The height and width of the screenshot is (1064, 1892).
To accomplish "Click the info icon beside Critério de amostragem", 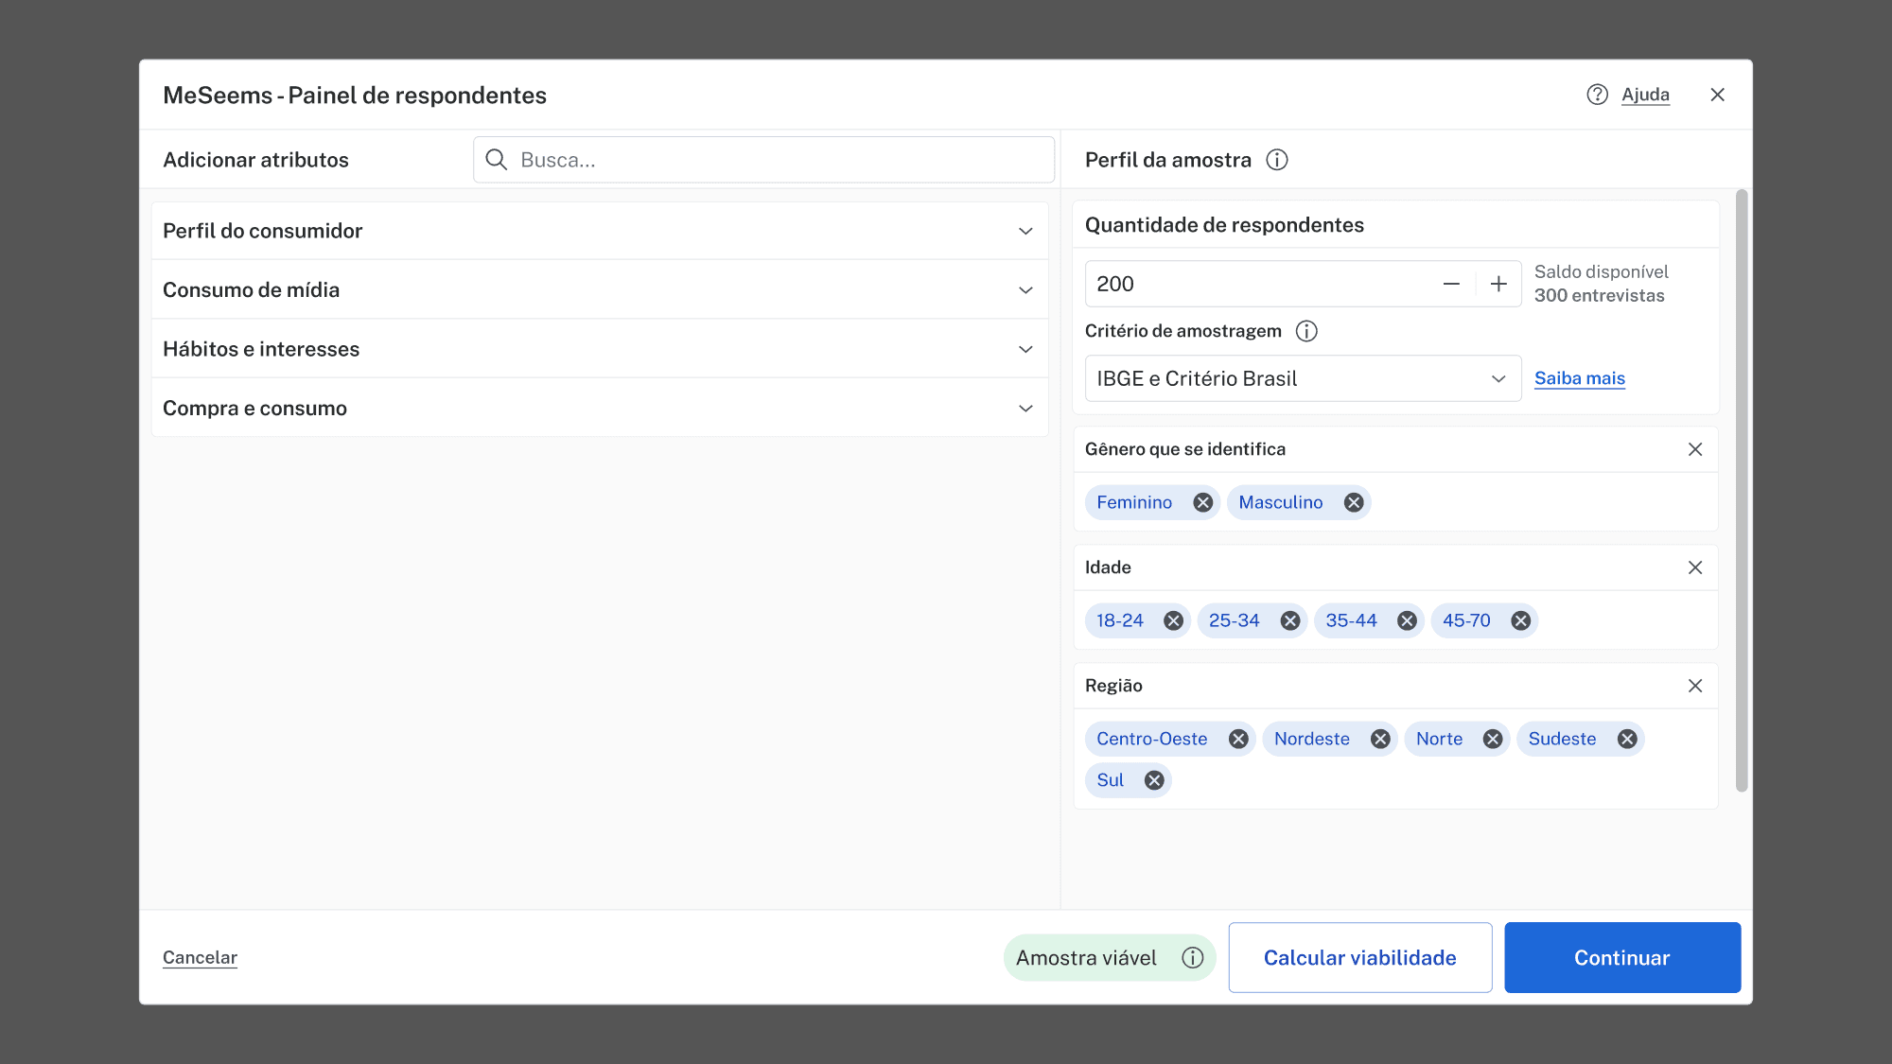I will pyautogui.click(x=1306, y=331).
